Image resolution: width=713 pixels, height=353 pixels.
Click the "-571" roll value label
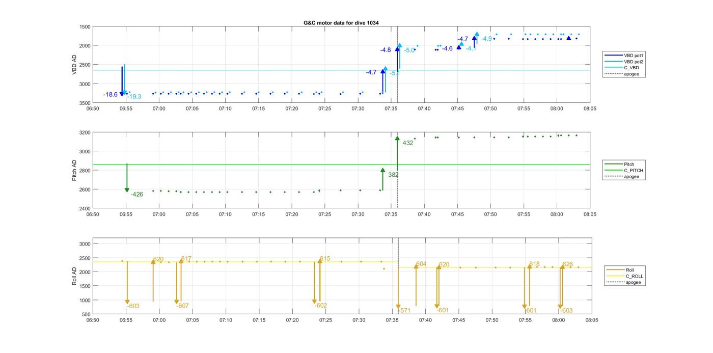(404, 311)
